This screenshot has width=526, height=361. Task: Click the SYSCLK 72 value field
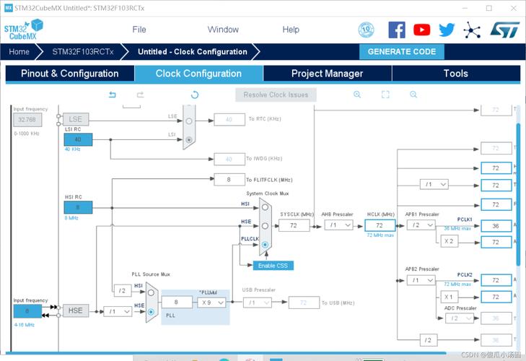pyautogui.click(x=294, y=225)
